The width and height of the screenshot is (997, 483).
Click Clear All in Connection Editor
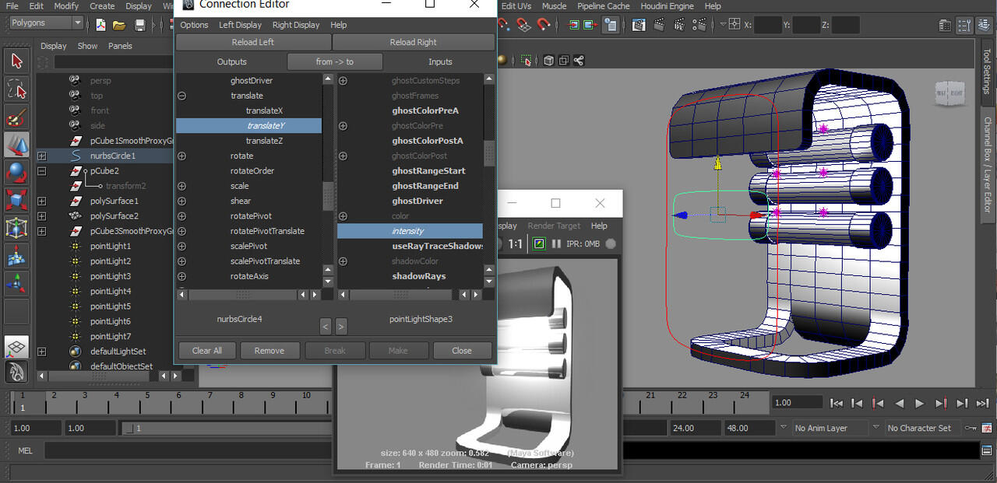click(x=207, y=351)
